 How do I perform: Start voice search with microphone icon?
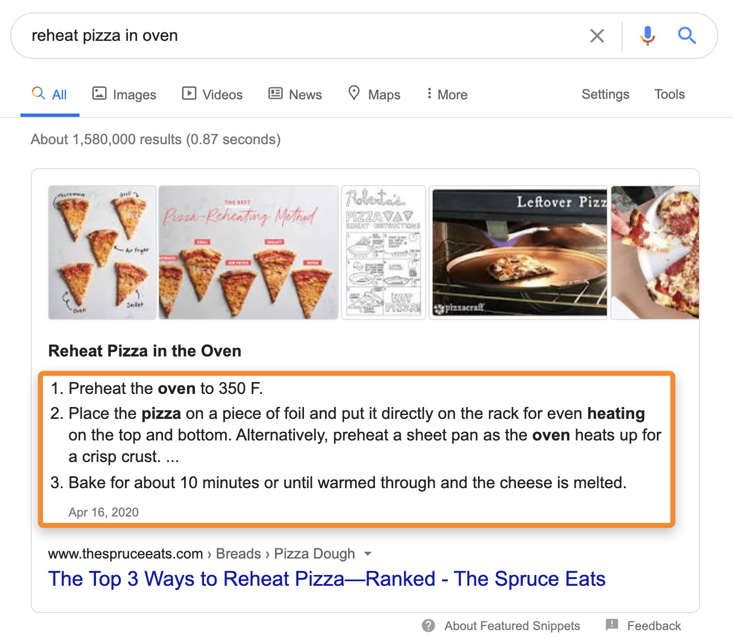[647, 36]
